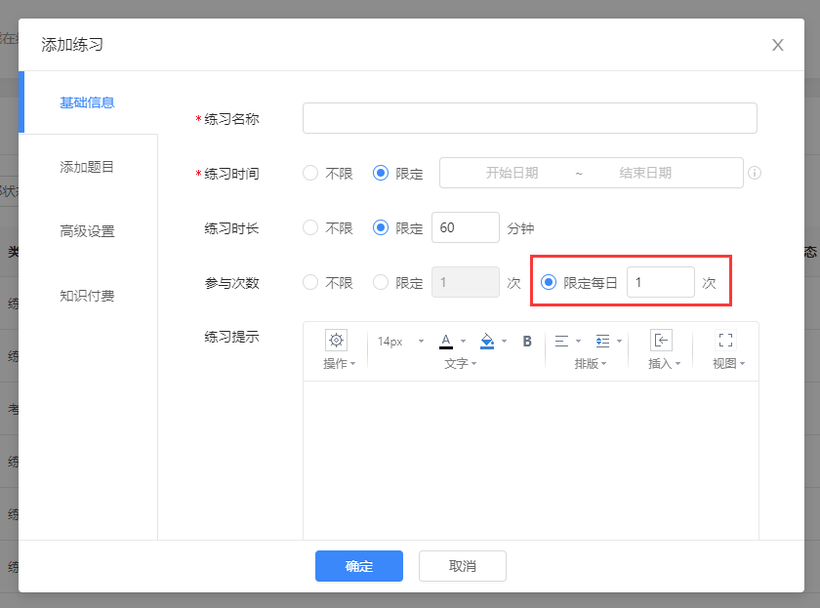Image resolution: width=820 pixels, height=608 pixels.
Task: Open the font color dropdown arrow
Action: (x=463, y=341)
